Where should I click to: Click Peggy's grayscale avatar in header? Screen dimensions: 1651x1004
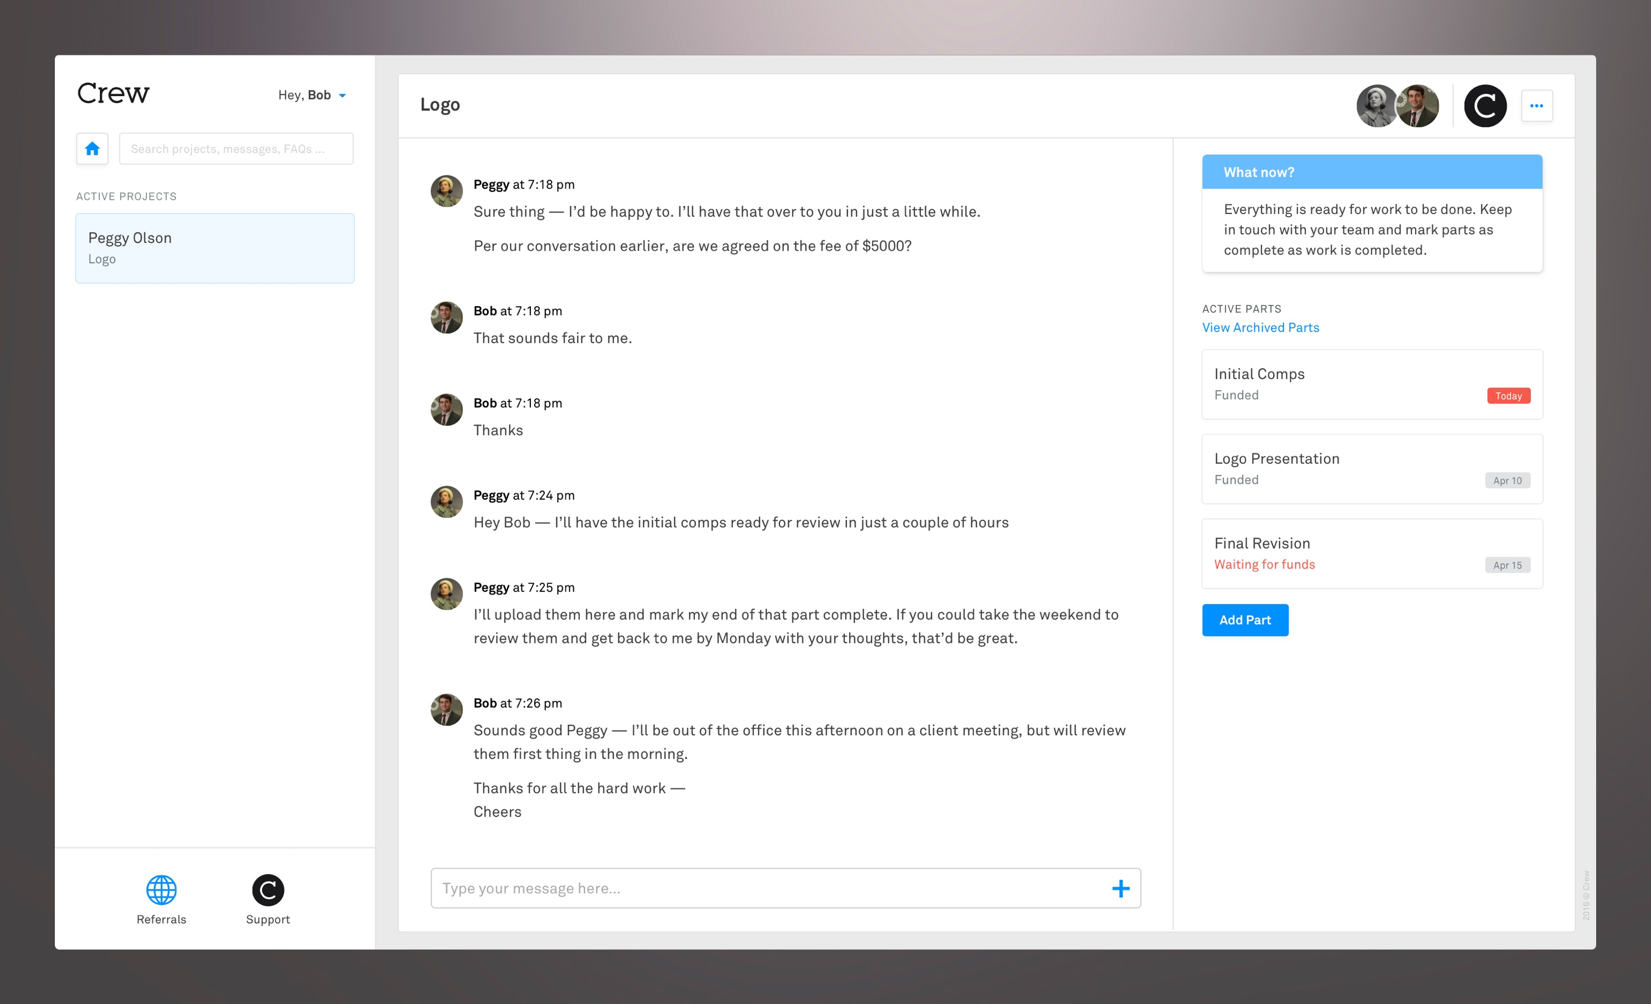point(1376,105)
